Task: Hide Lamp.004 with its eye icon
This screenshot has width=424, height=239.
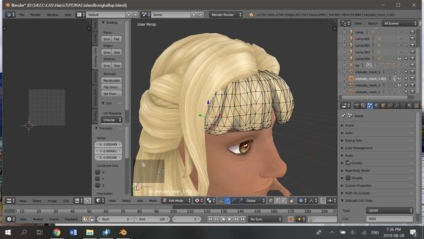Action: 399,58
